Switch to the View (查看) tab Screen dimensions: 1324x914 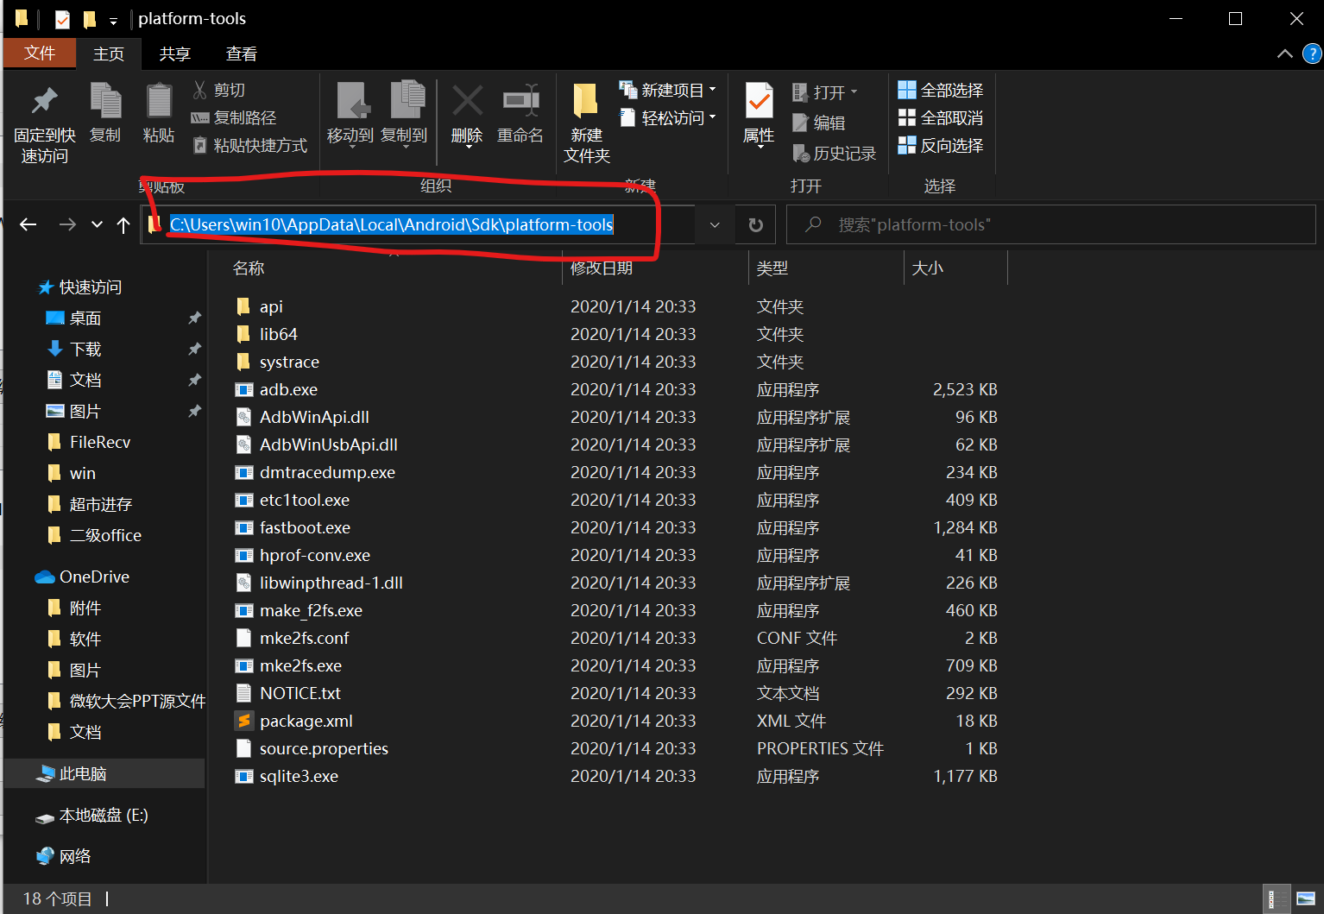(241, 54)
